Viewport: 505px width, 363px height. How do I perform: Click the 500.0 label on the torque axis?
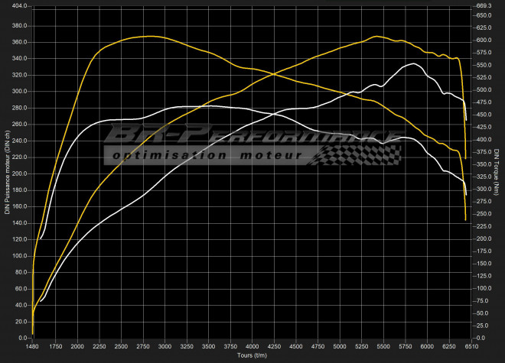point(484,90)
